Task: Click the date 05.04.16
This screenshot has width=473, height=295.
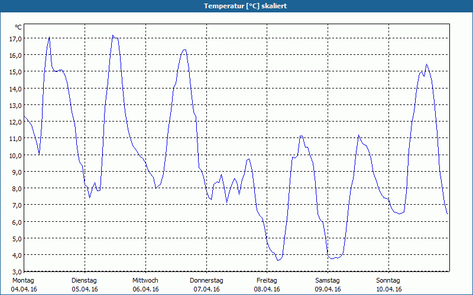Action: coord(85,290)
